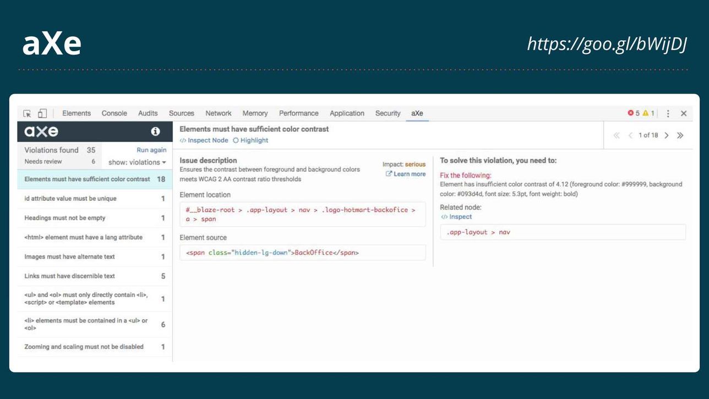This screenshot has height=399, width=709.
Task: Select 'id attribute value must be unique' violation
Action: pyautogui.click(x=95, y=199)
